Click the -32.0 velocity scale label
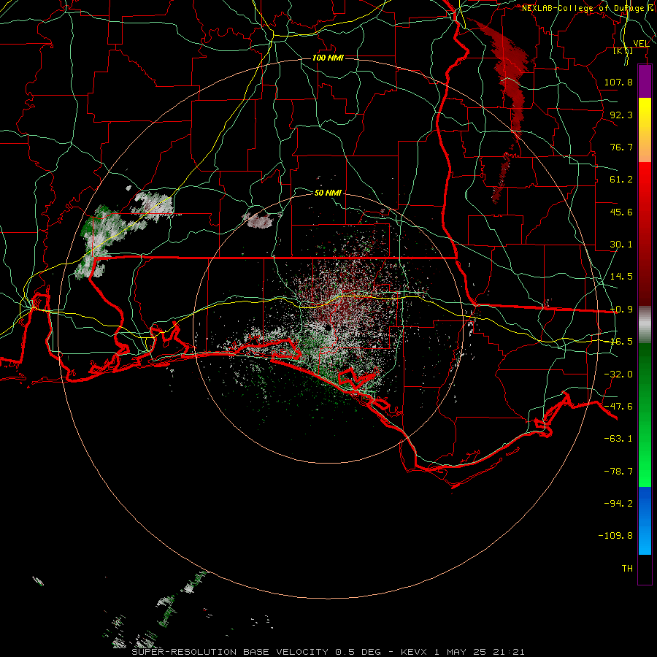The height and width of the screenshot is (657, 657). tap(618, 374)
